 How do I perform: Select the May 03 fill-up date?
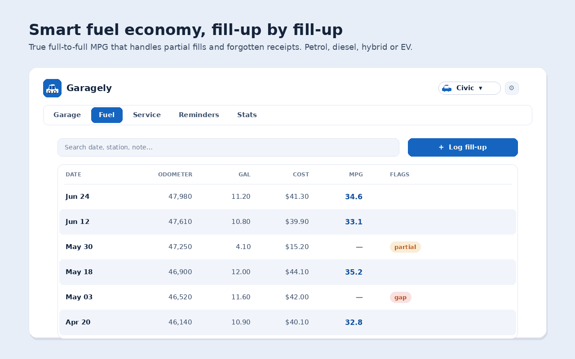(x=79, y=297)
